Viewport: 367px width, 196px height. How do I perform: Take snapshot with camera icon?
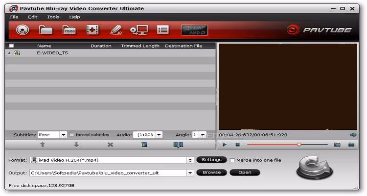[x=337, y=145]
